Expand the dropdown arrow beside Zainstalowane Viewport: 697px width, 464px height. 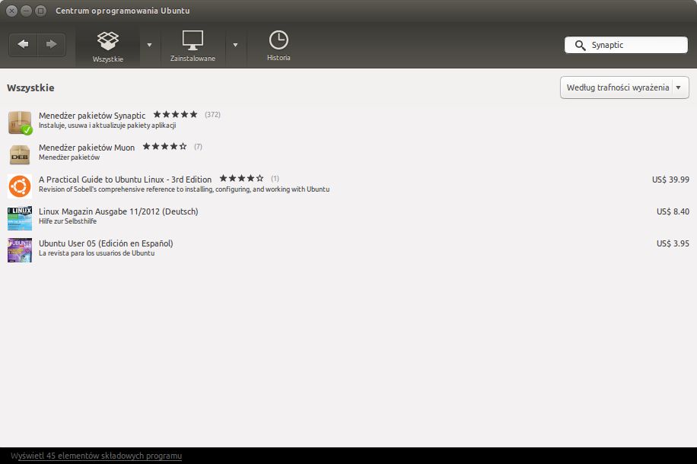[236, 45]
